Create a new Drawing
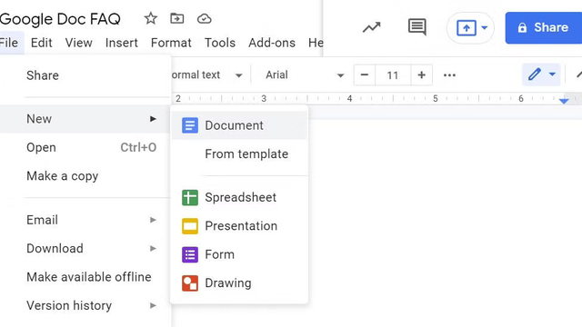 coord(239,282)
